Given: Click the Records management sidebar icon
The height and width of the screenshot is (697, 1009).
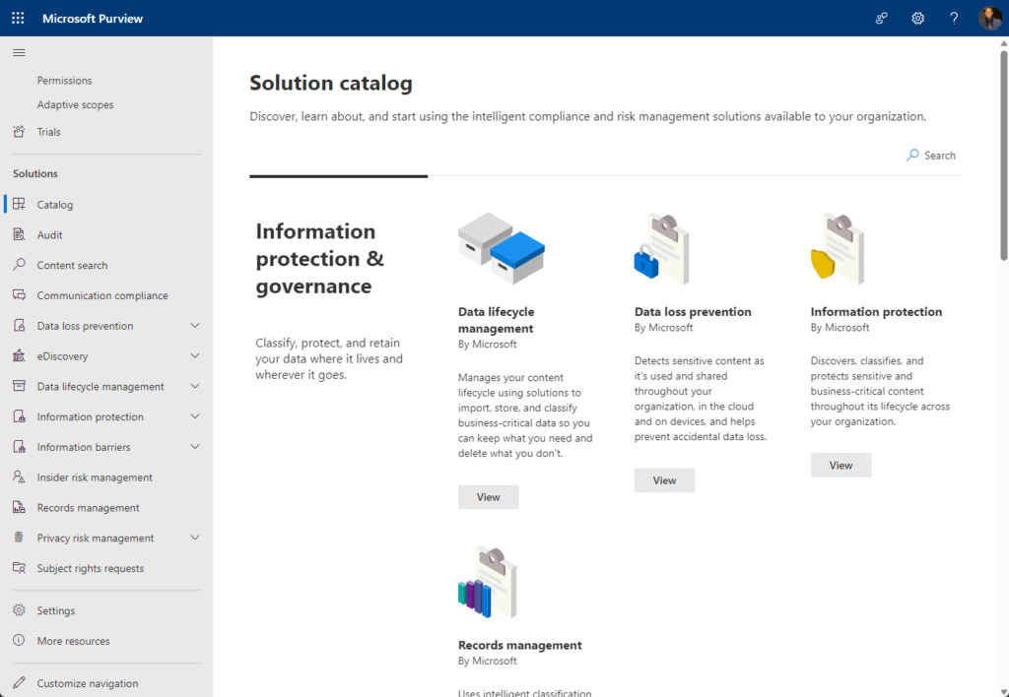Looking at the screenshot, I should point(19,507).
